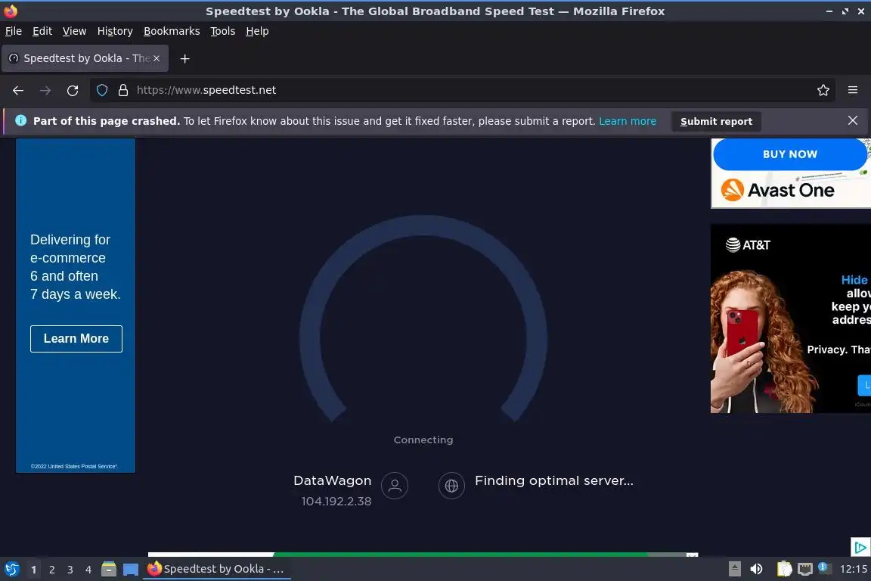
Task: Click the clock showing 12:15
Action: point(853,569)
